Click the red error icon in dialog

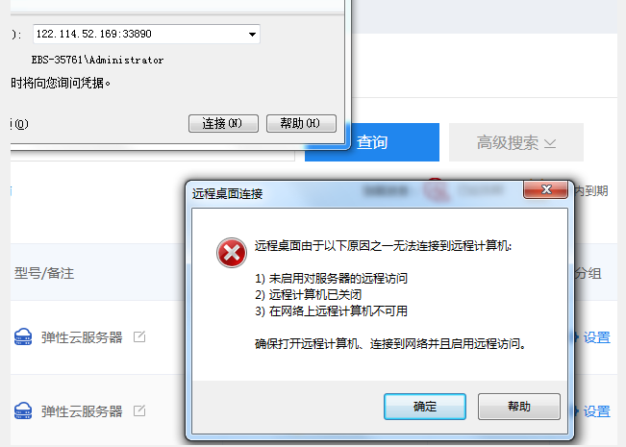click(232, 253)
